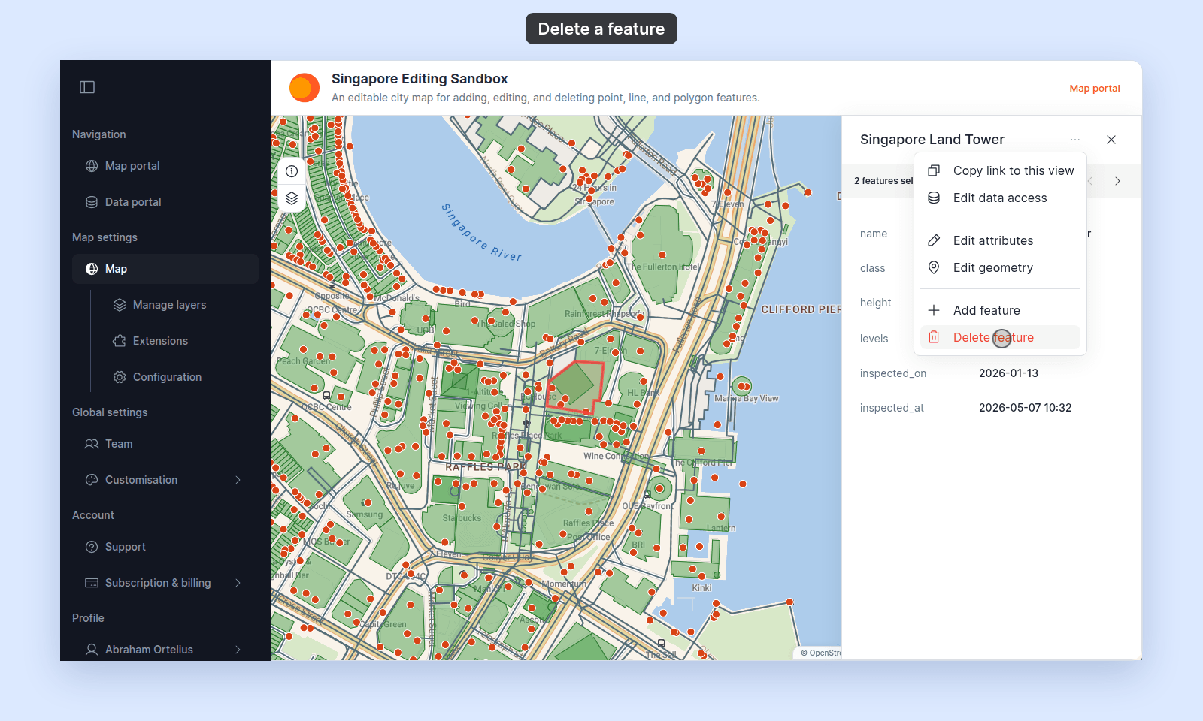Open the three-dot more options menu
This screenshot has height=721, width=1203.
(1075, 140)
